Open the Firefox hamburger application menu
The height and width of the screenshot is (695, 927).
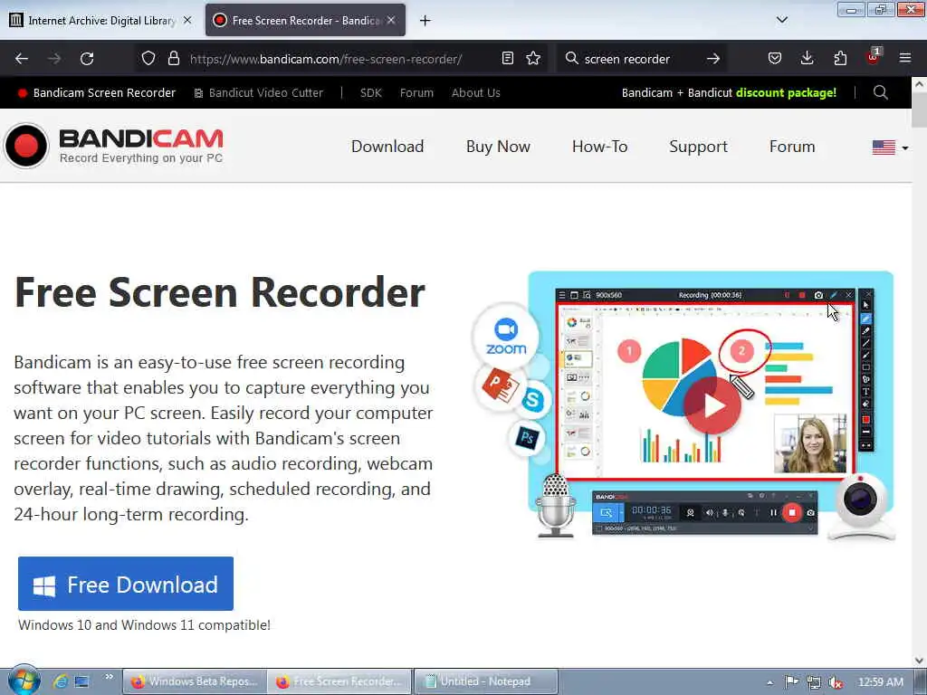(x=905, y=59)
